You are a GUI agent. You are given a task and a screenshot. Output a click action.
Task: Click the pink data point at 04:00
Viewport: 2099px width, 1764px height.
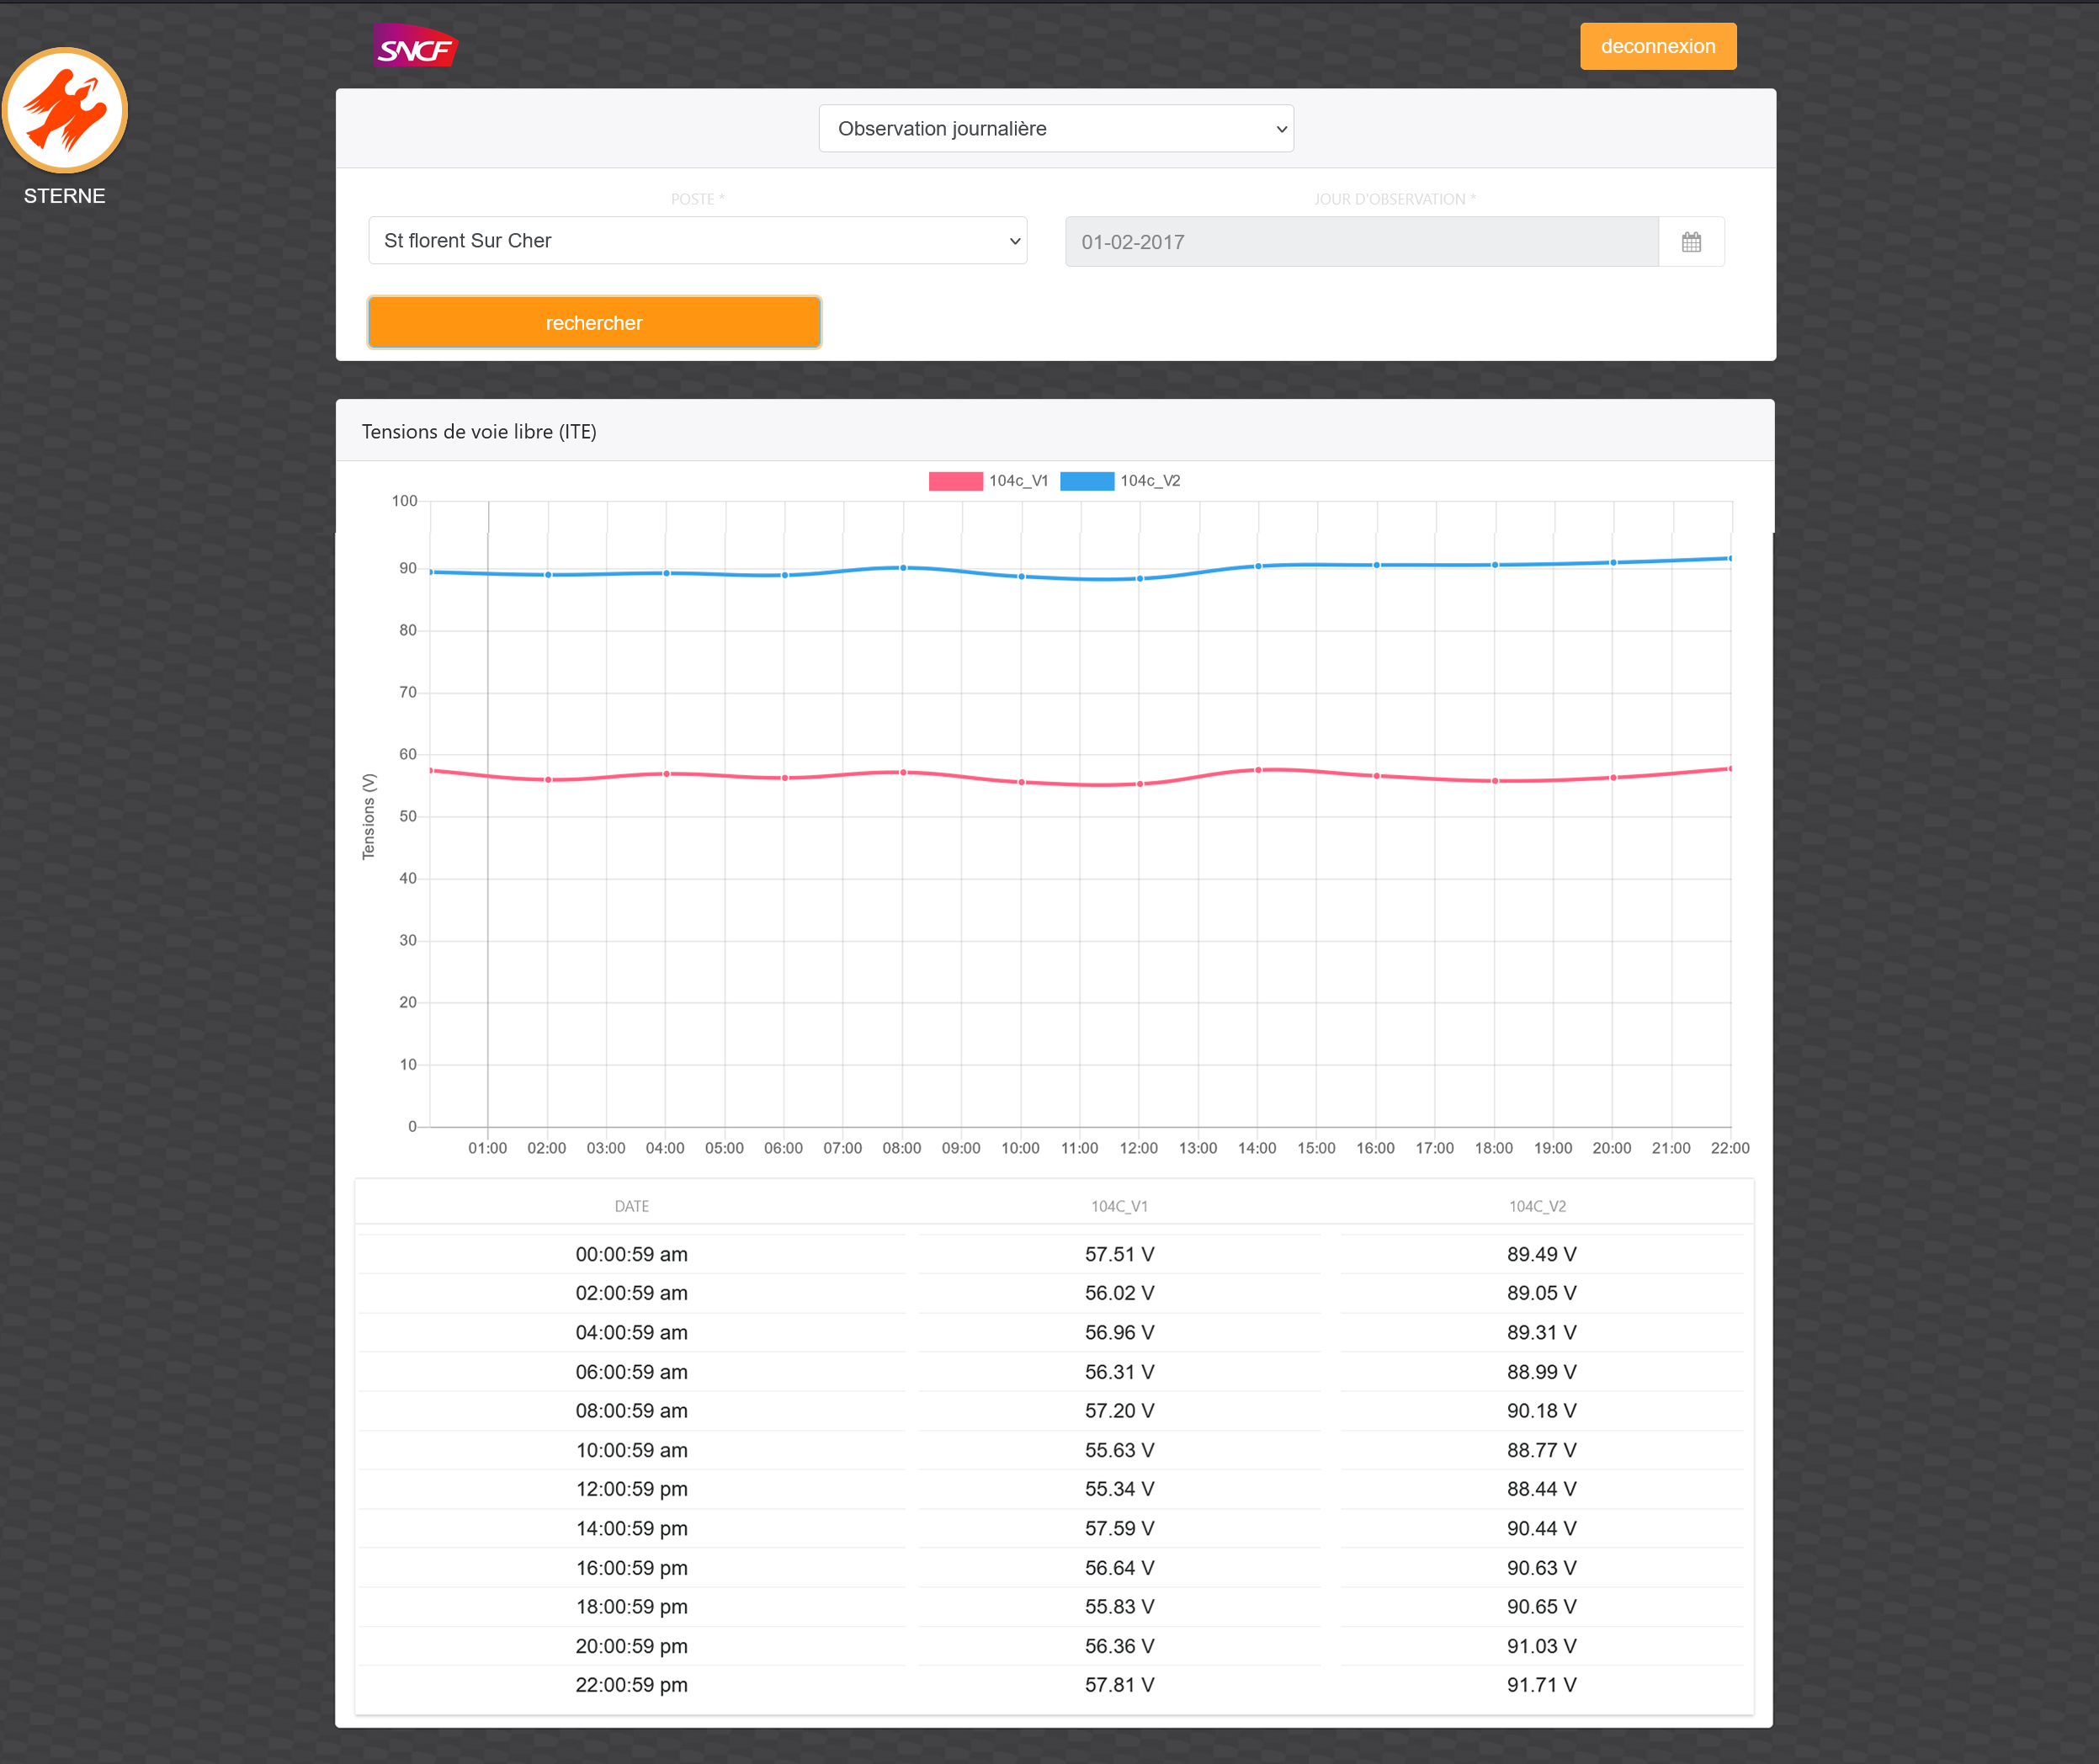point(666,774)
